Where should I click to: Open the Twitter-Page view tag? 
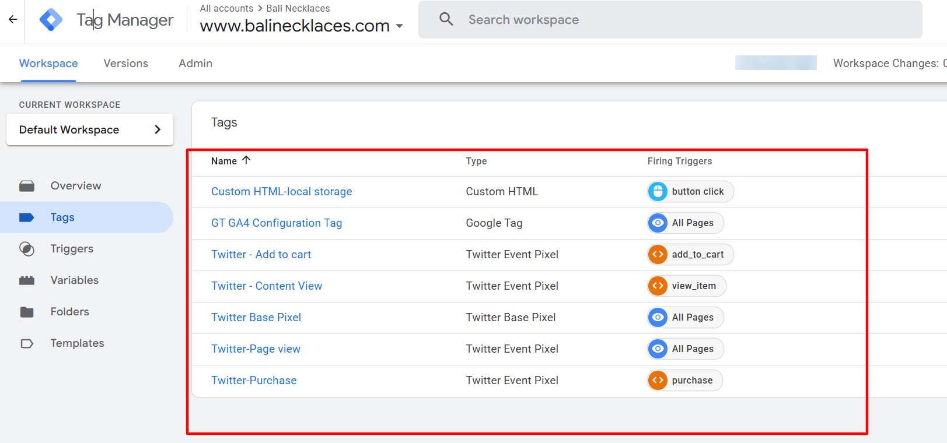256,349
